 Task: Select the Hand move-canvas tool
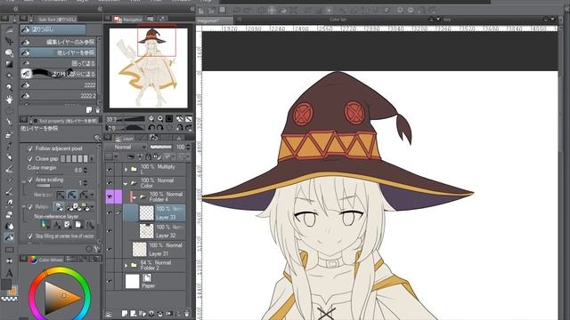click(x=9, y=99)
